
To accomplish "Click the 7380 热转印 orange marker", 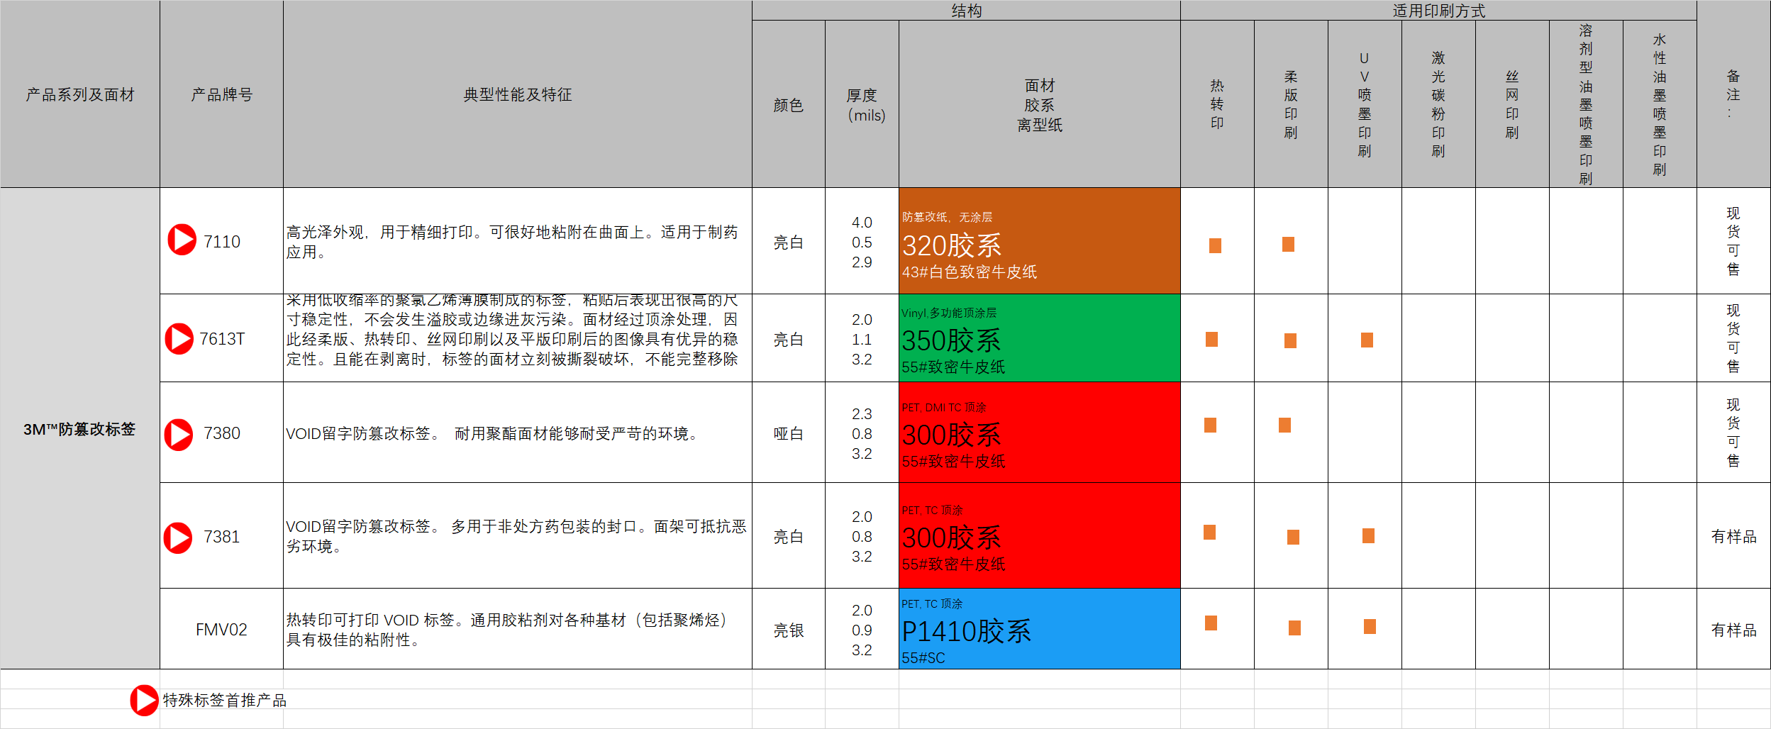I will 1210,425.
